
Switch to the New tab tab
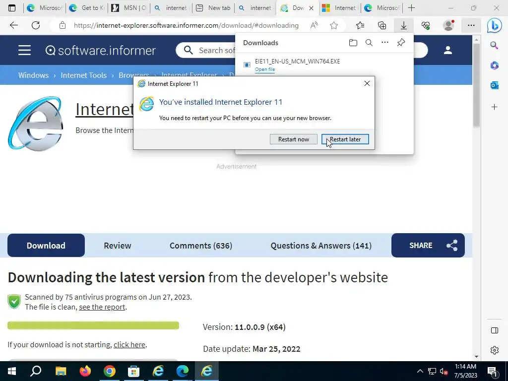click(x=213, y=8)
